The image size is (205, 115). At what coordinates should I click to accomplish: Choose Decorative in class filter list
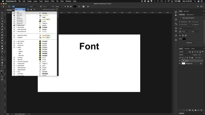pyautogui.click(x=20, y=23)
